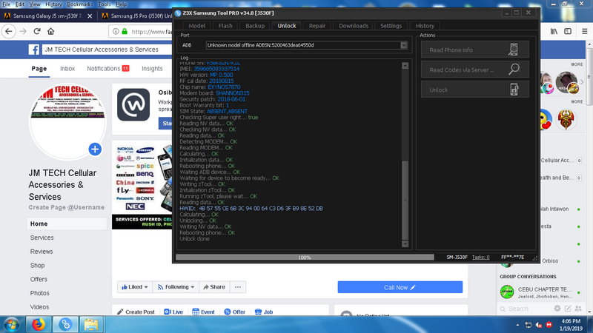The image size is (593, 333).
Task: Add profile picture plus icon
Action: point(95,149)
